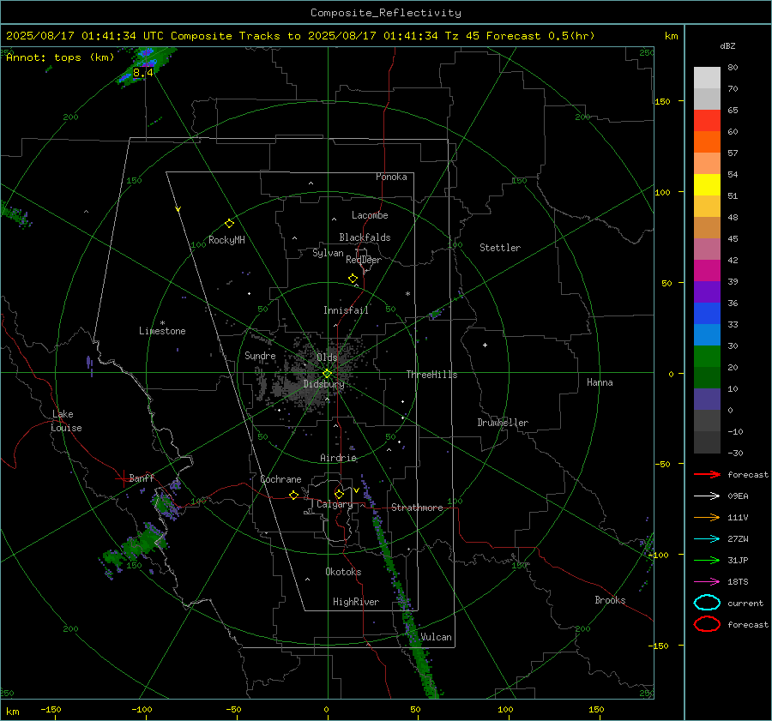772x721 pixels.
Task: Click the HighRiver town label
Action: [356, 602]
